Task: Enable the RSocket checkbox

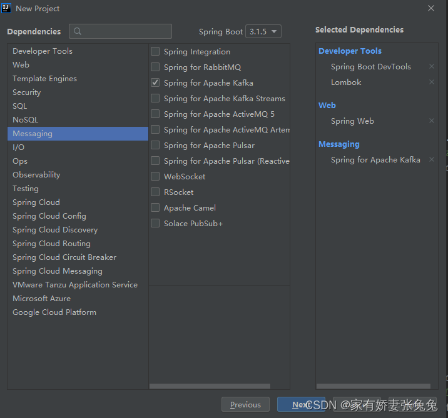Action: tap(155, 192)
